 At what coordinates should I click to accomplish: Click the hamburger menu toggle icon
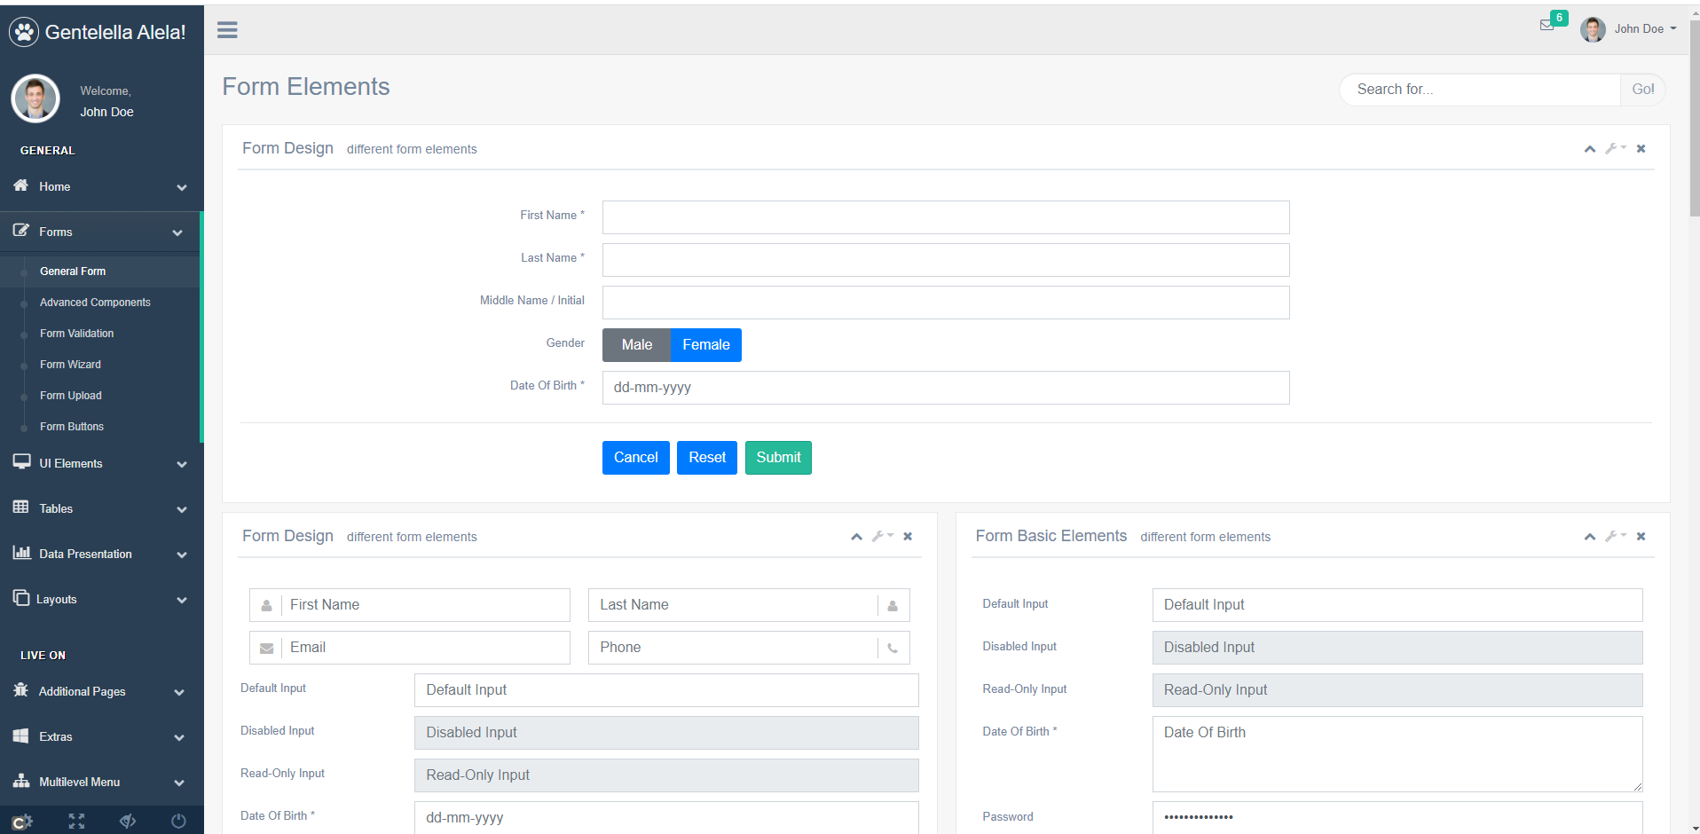[227, 30]
